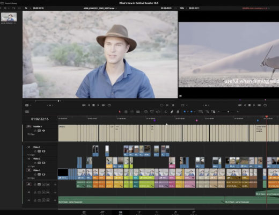Click the Mark In icon under source viewer

coord(167,105)
